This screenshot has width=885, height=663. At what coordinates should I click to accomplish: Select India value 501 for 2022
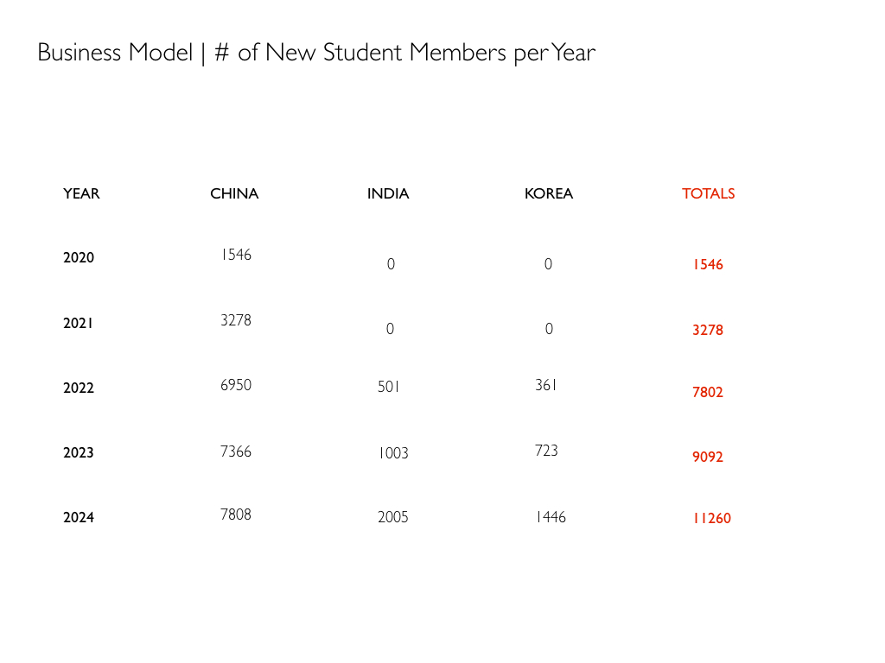point(388,387)
